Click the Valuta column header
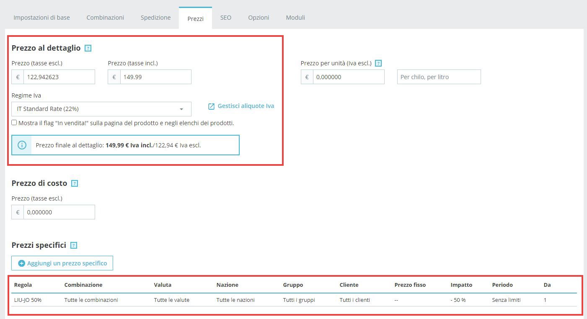The width and height of the screenshot is (587, 319). click(x=163, y=285)
